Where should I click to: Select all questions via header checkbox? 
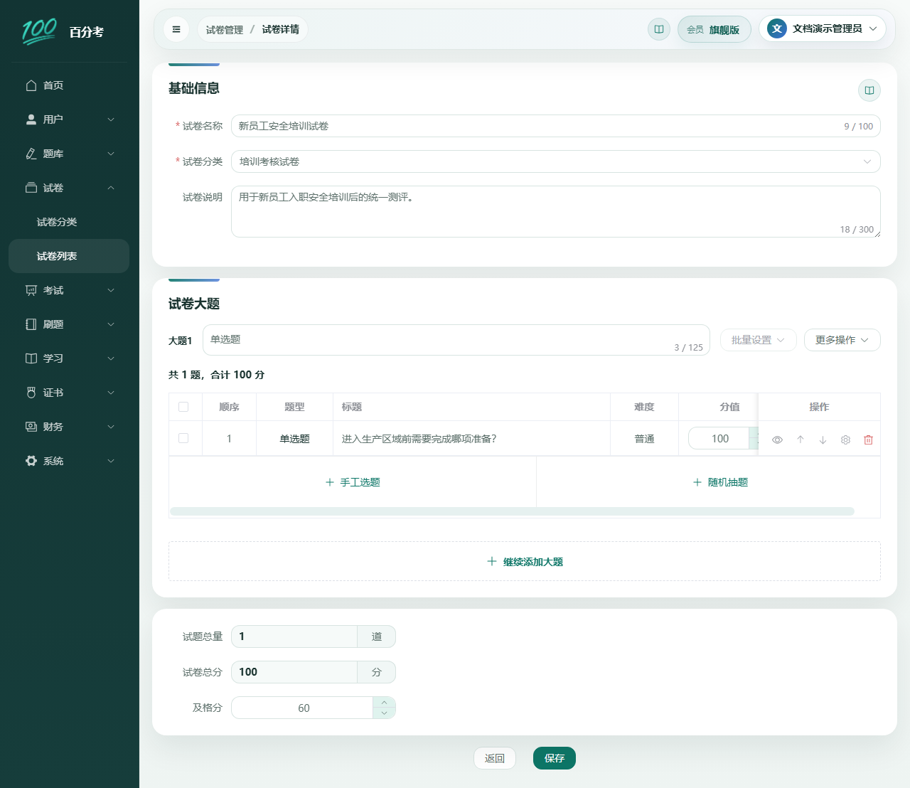tap(183, 407)
